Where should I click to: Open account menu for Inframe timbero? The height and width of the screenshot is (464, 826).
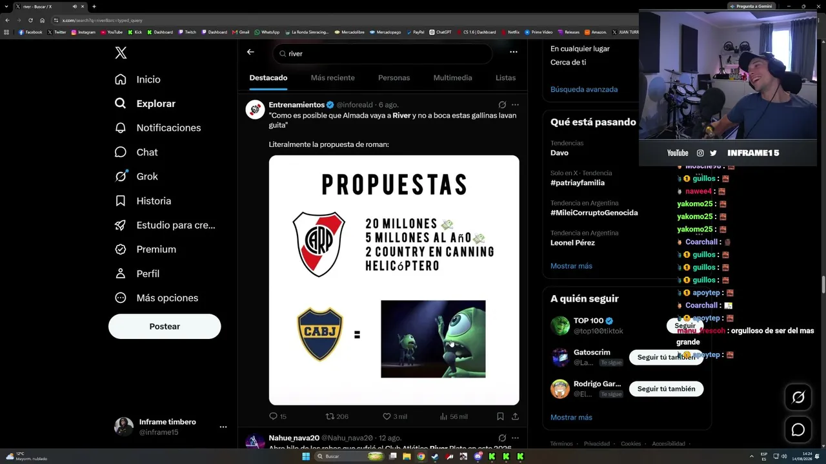[x=223, y=427]
